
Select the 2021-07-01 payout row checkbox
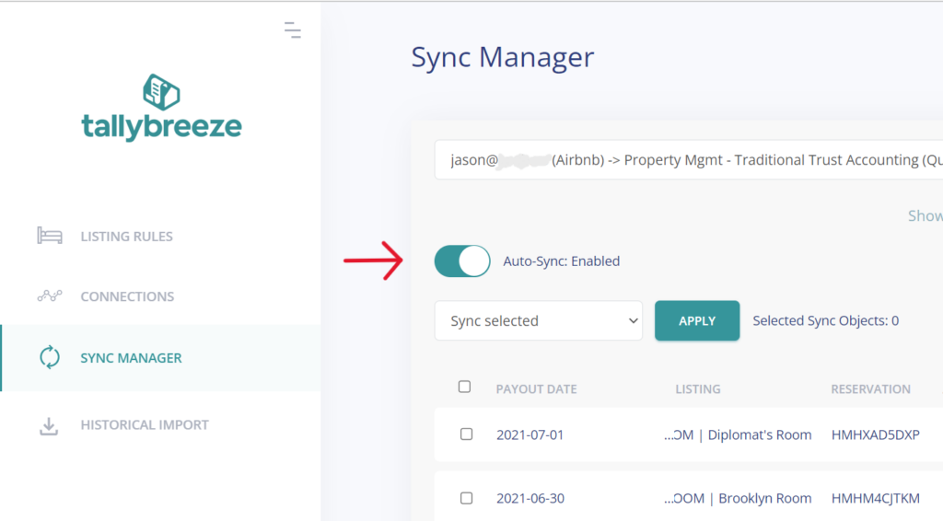pos(466,434)
